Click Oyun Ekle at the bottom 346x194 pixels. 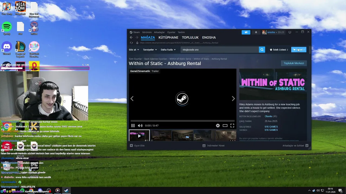[x=137, y=145]
